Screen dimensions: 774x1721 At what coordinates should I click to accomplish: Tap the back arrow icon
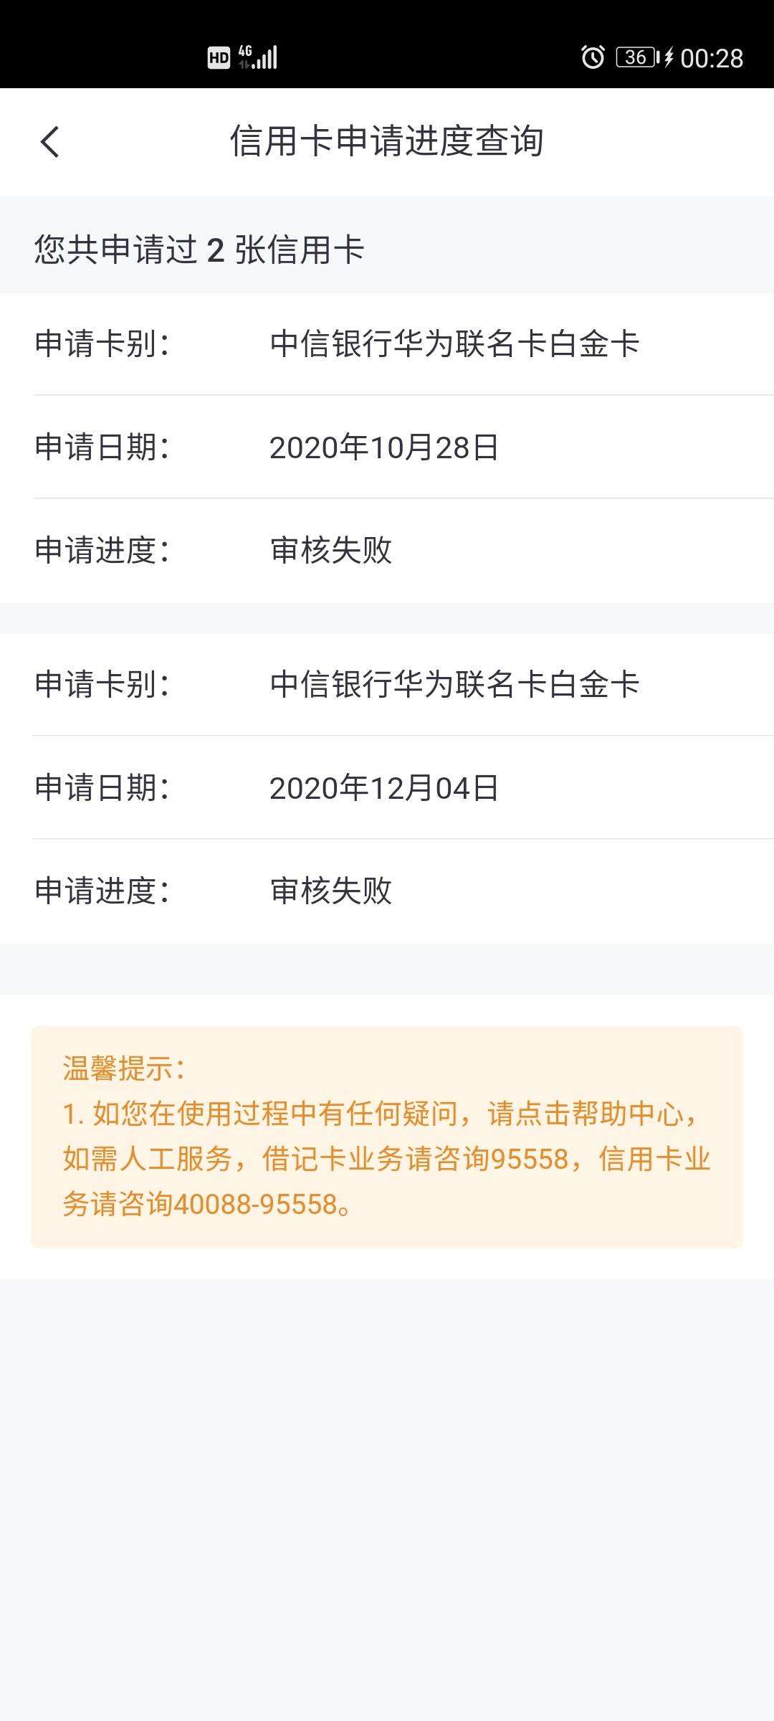(x=50, y=141)
